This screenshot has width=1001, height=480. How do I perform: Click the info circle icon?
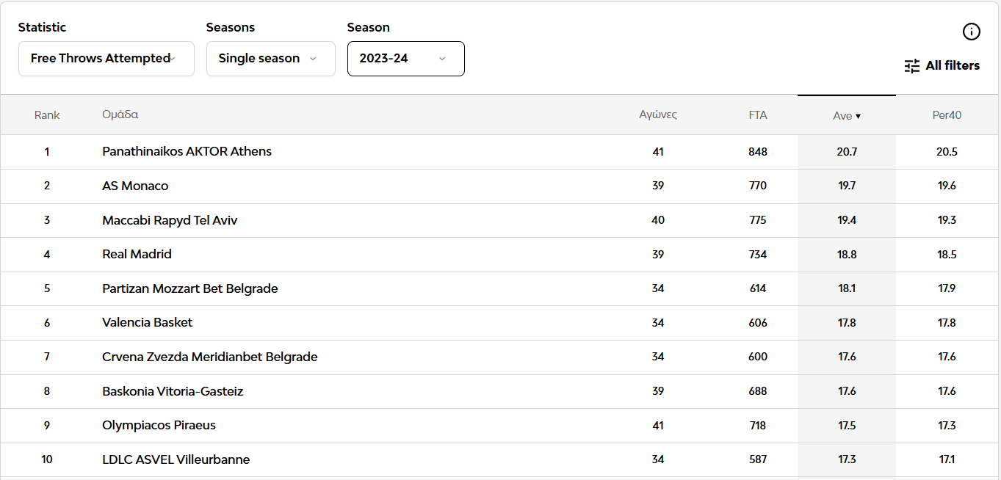pos(971,32)
